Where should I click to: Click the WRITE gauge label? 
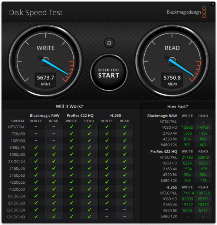pos(46,48)
